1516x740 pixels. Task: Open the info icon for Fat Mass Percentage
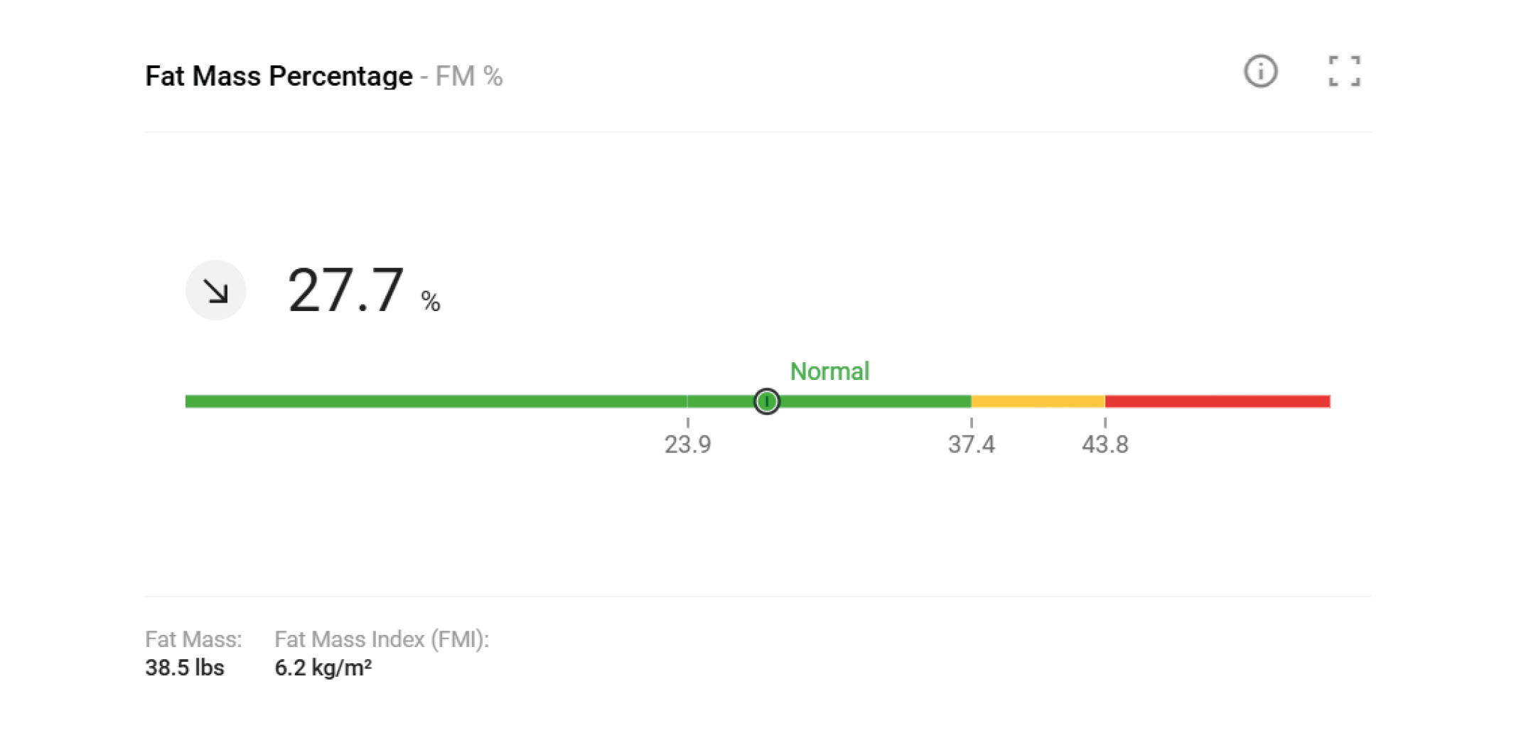click(x=1260, y=71)
